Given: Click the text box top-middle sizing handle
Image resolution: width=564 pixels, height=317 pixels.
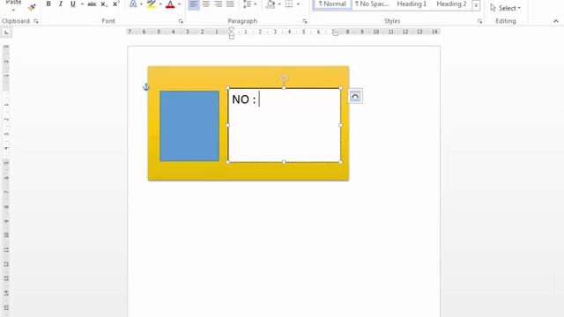Looking at the screenshot, I should [x=284, y=88].
